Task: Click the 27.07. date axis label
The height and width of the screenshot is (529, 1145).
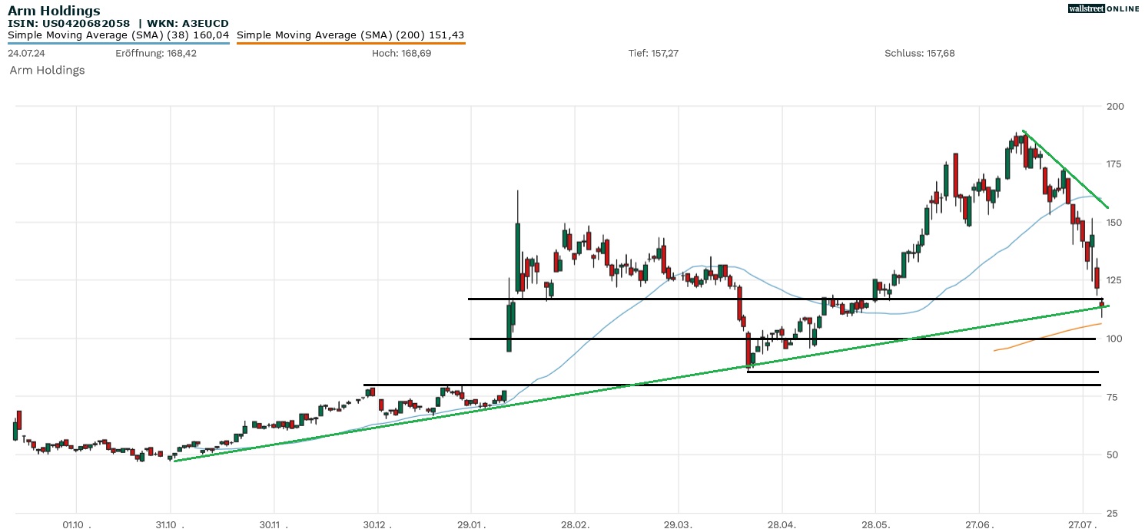Action: coord(1082,524)
